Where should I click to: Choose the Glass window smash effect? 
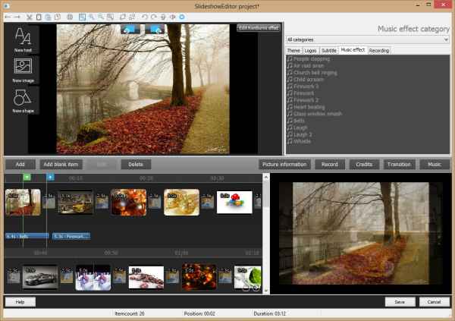tap(317, 113)
